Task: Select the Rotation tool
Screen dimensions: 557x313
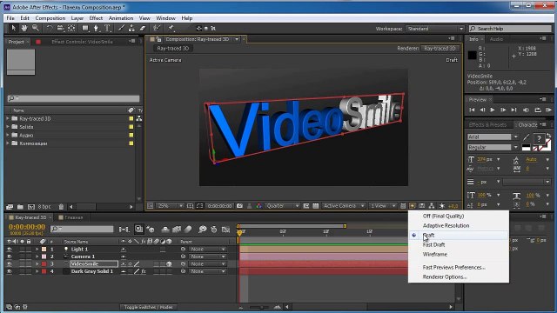Action: pos(50,28)
